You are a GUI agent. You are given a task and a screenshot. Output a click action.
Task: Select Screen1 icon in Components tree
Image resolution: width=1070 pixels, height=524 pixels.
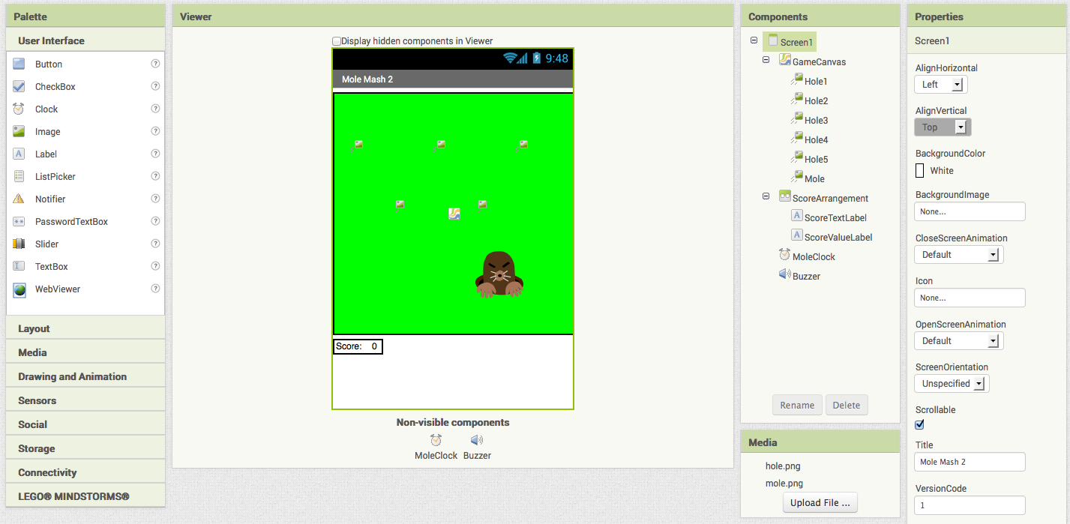772,40
